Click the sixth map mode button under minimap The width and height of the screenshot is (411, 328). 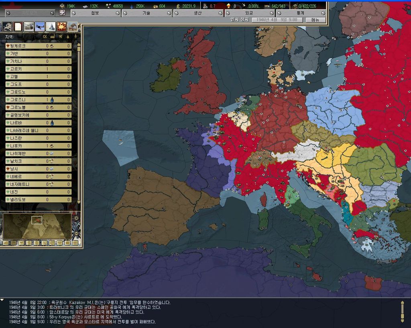[44, 243]
